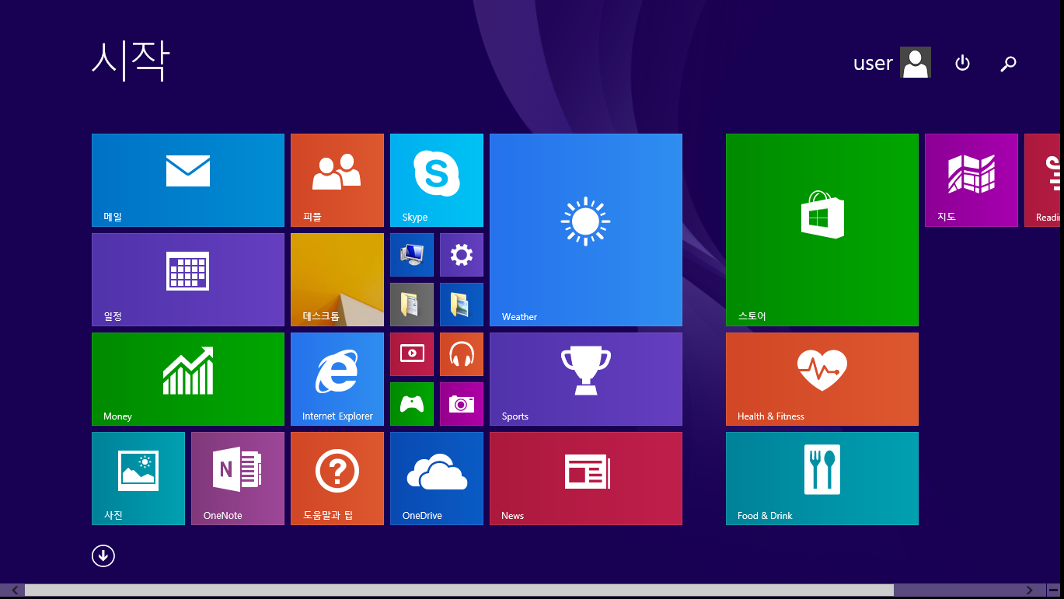Click the zoom-out minus button at corner
This screenshot has width=1064, height=599.
click(1053, 590)
